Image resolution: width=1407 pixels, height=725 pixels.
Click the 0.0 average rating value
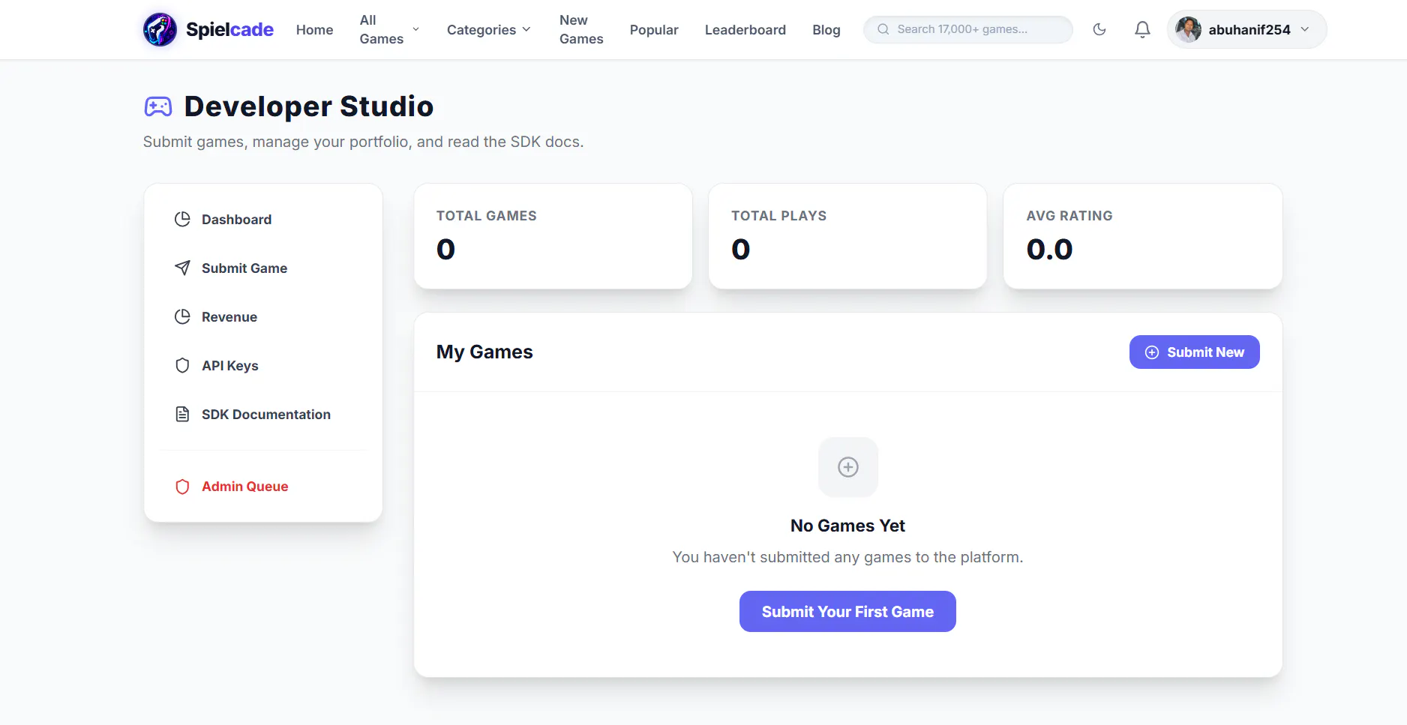(1049, 249)
